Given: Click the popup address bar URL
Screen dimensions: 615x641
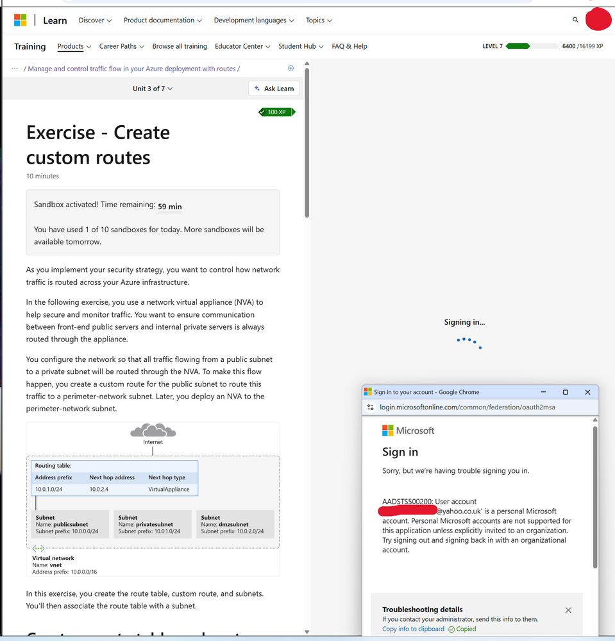Looking at the screenshot, I should coord(468,407).
